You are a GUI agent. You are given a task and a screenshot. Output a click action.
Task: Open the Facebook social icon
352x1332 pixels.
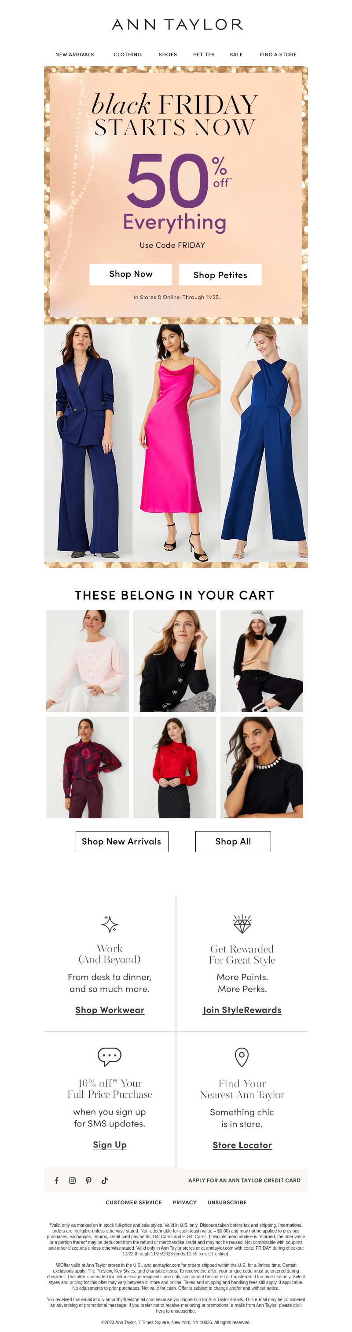click(57, 1181)
